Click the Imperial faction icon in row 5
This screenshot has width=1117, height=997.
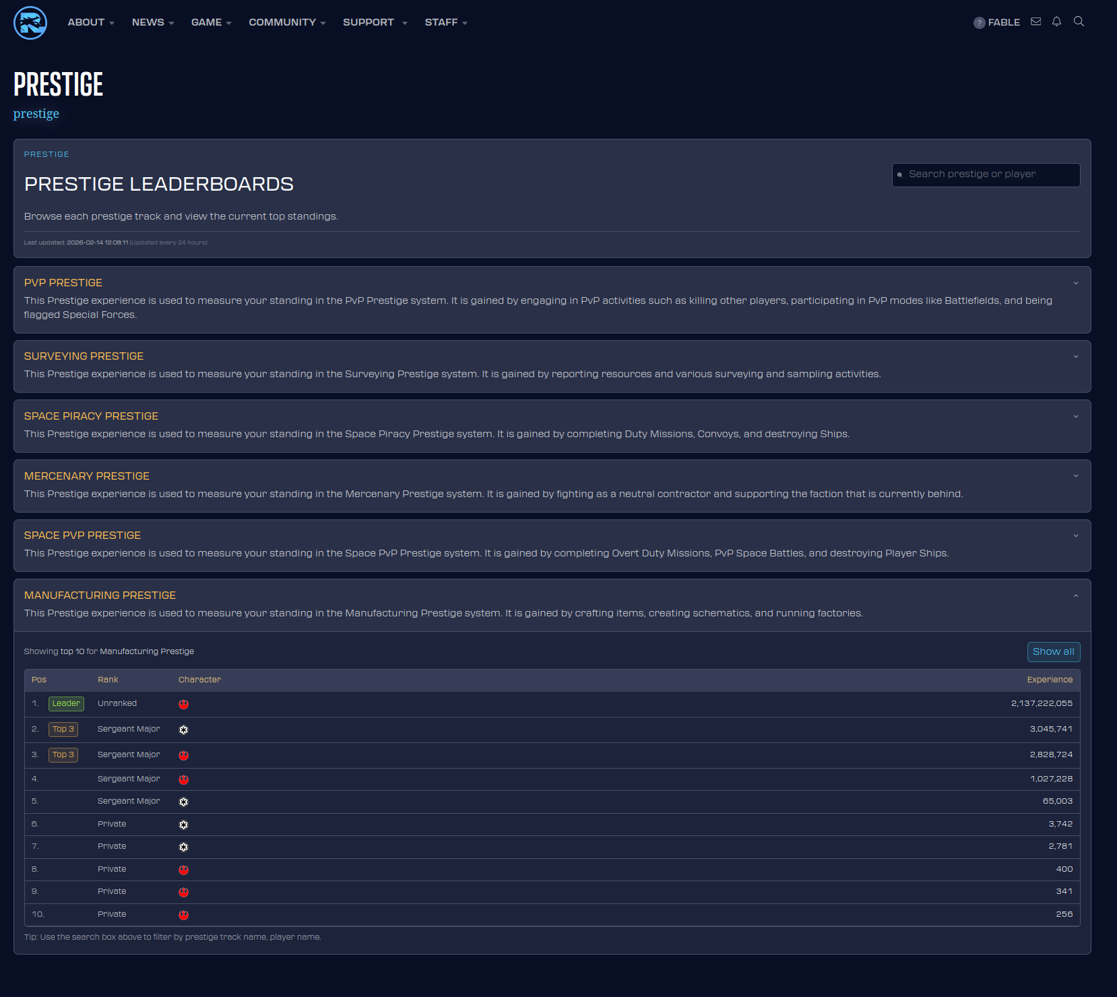(183, 802)
